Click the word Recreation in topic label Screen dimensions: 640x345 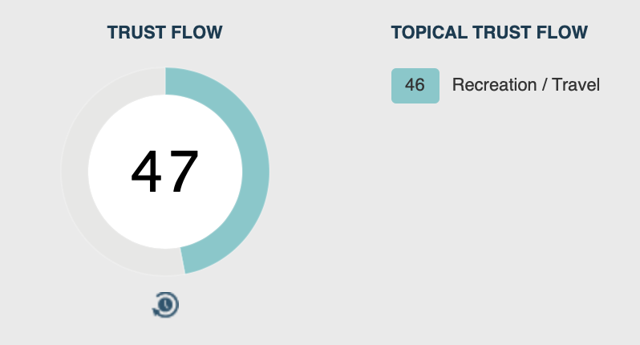[494, 85]
